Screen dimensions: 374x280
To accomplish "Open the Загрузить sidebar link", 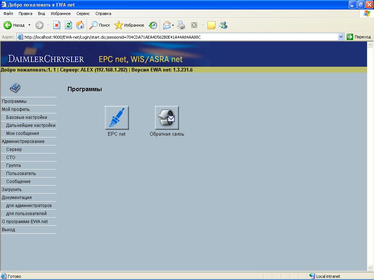I will (x=12, y=190).
